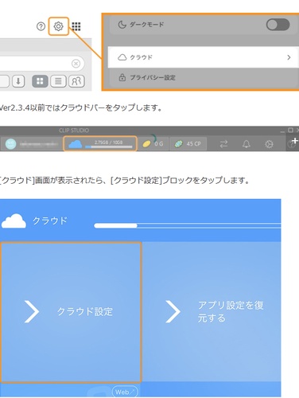Click the chevron beside restore app settings
Viewport: 299px width, 398px height.
(173, 312)
